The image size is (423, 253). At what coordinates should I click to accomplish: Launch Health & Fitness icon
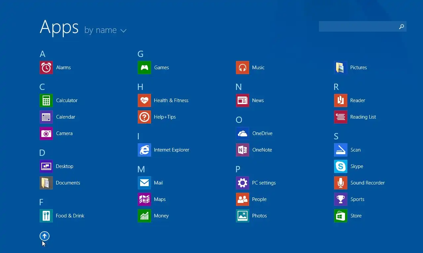[144, 100]
